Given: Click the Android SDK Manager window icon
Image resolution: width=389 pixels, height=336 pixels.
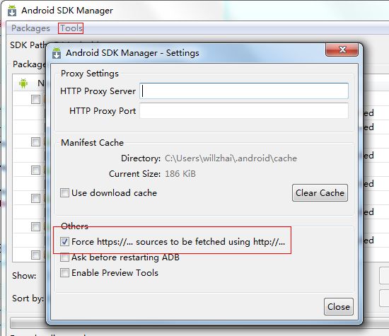Looking at the screenshot, I should click(12, 11).
